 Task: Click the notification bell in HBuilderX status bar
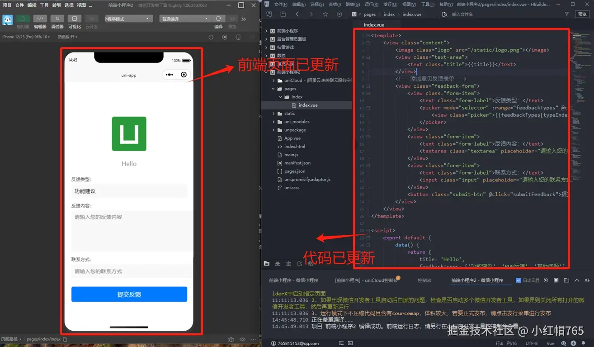pos(583,343)
